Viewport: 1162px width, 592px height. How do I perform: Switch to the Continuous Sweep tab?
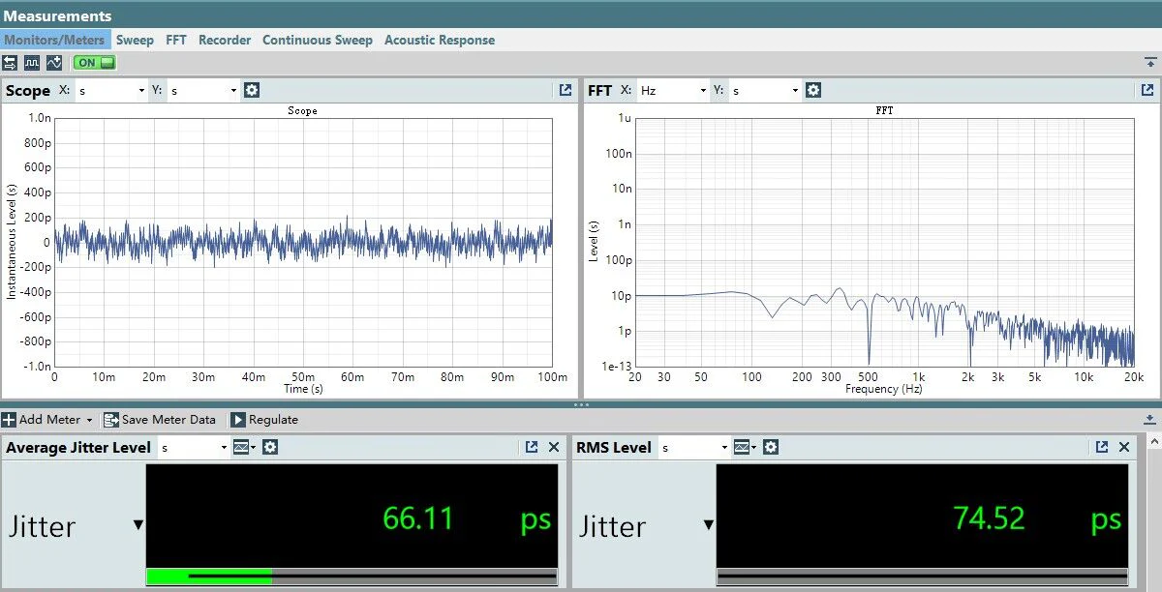(317, 40)
